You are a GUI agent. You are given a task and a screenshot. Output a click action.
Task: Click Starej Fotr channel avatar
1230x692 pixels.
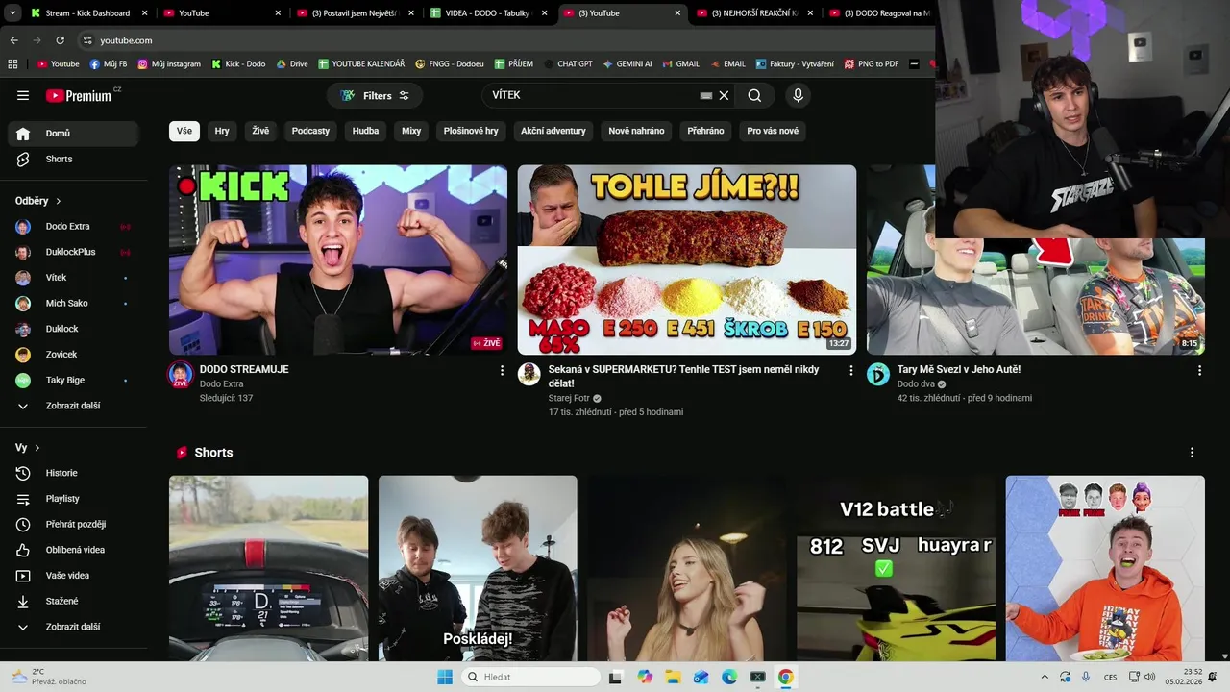click(529, 374)
